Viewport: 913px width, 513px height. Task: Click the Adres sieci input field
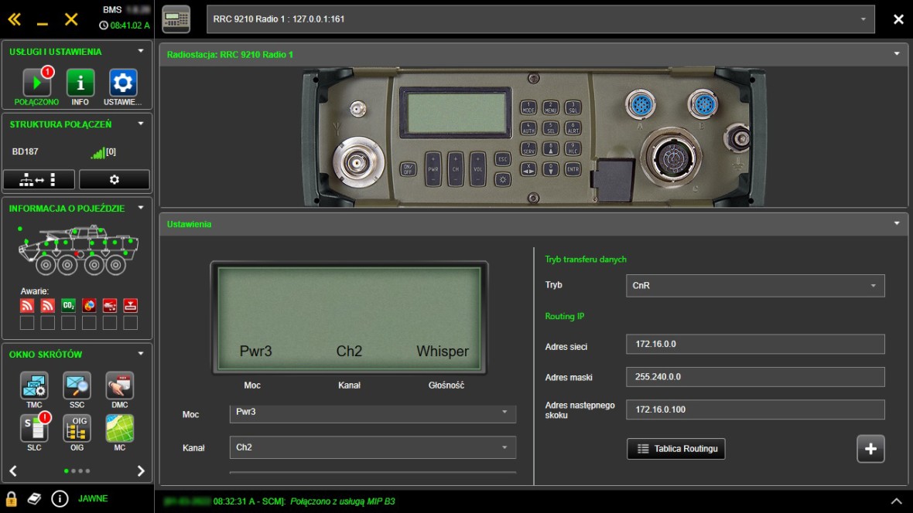tap(755, 344)
